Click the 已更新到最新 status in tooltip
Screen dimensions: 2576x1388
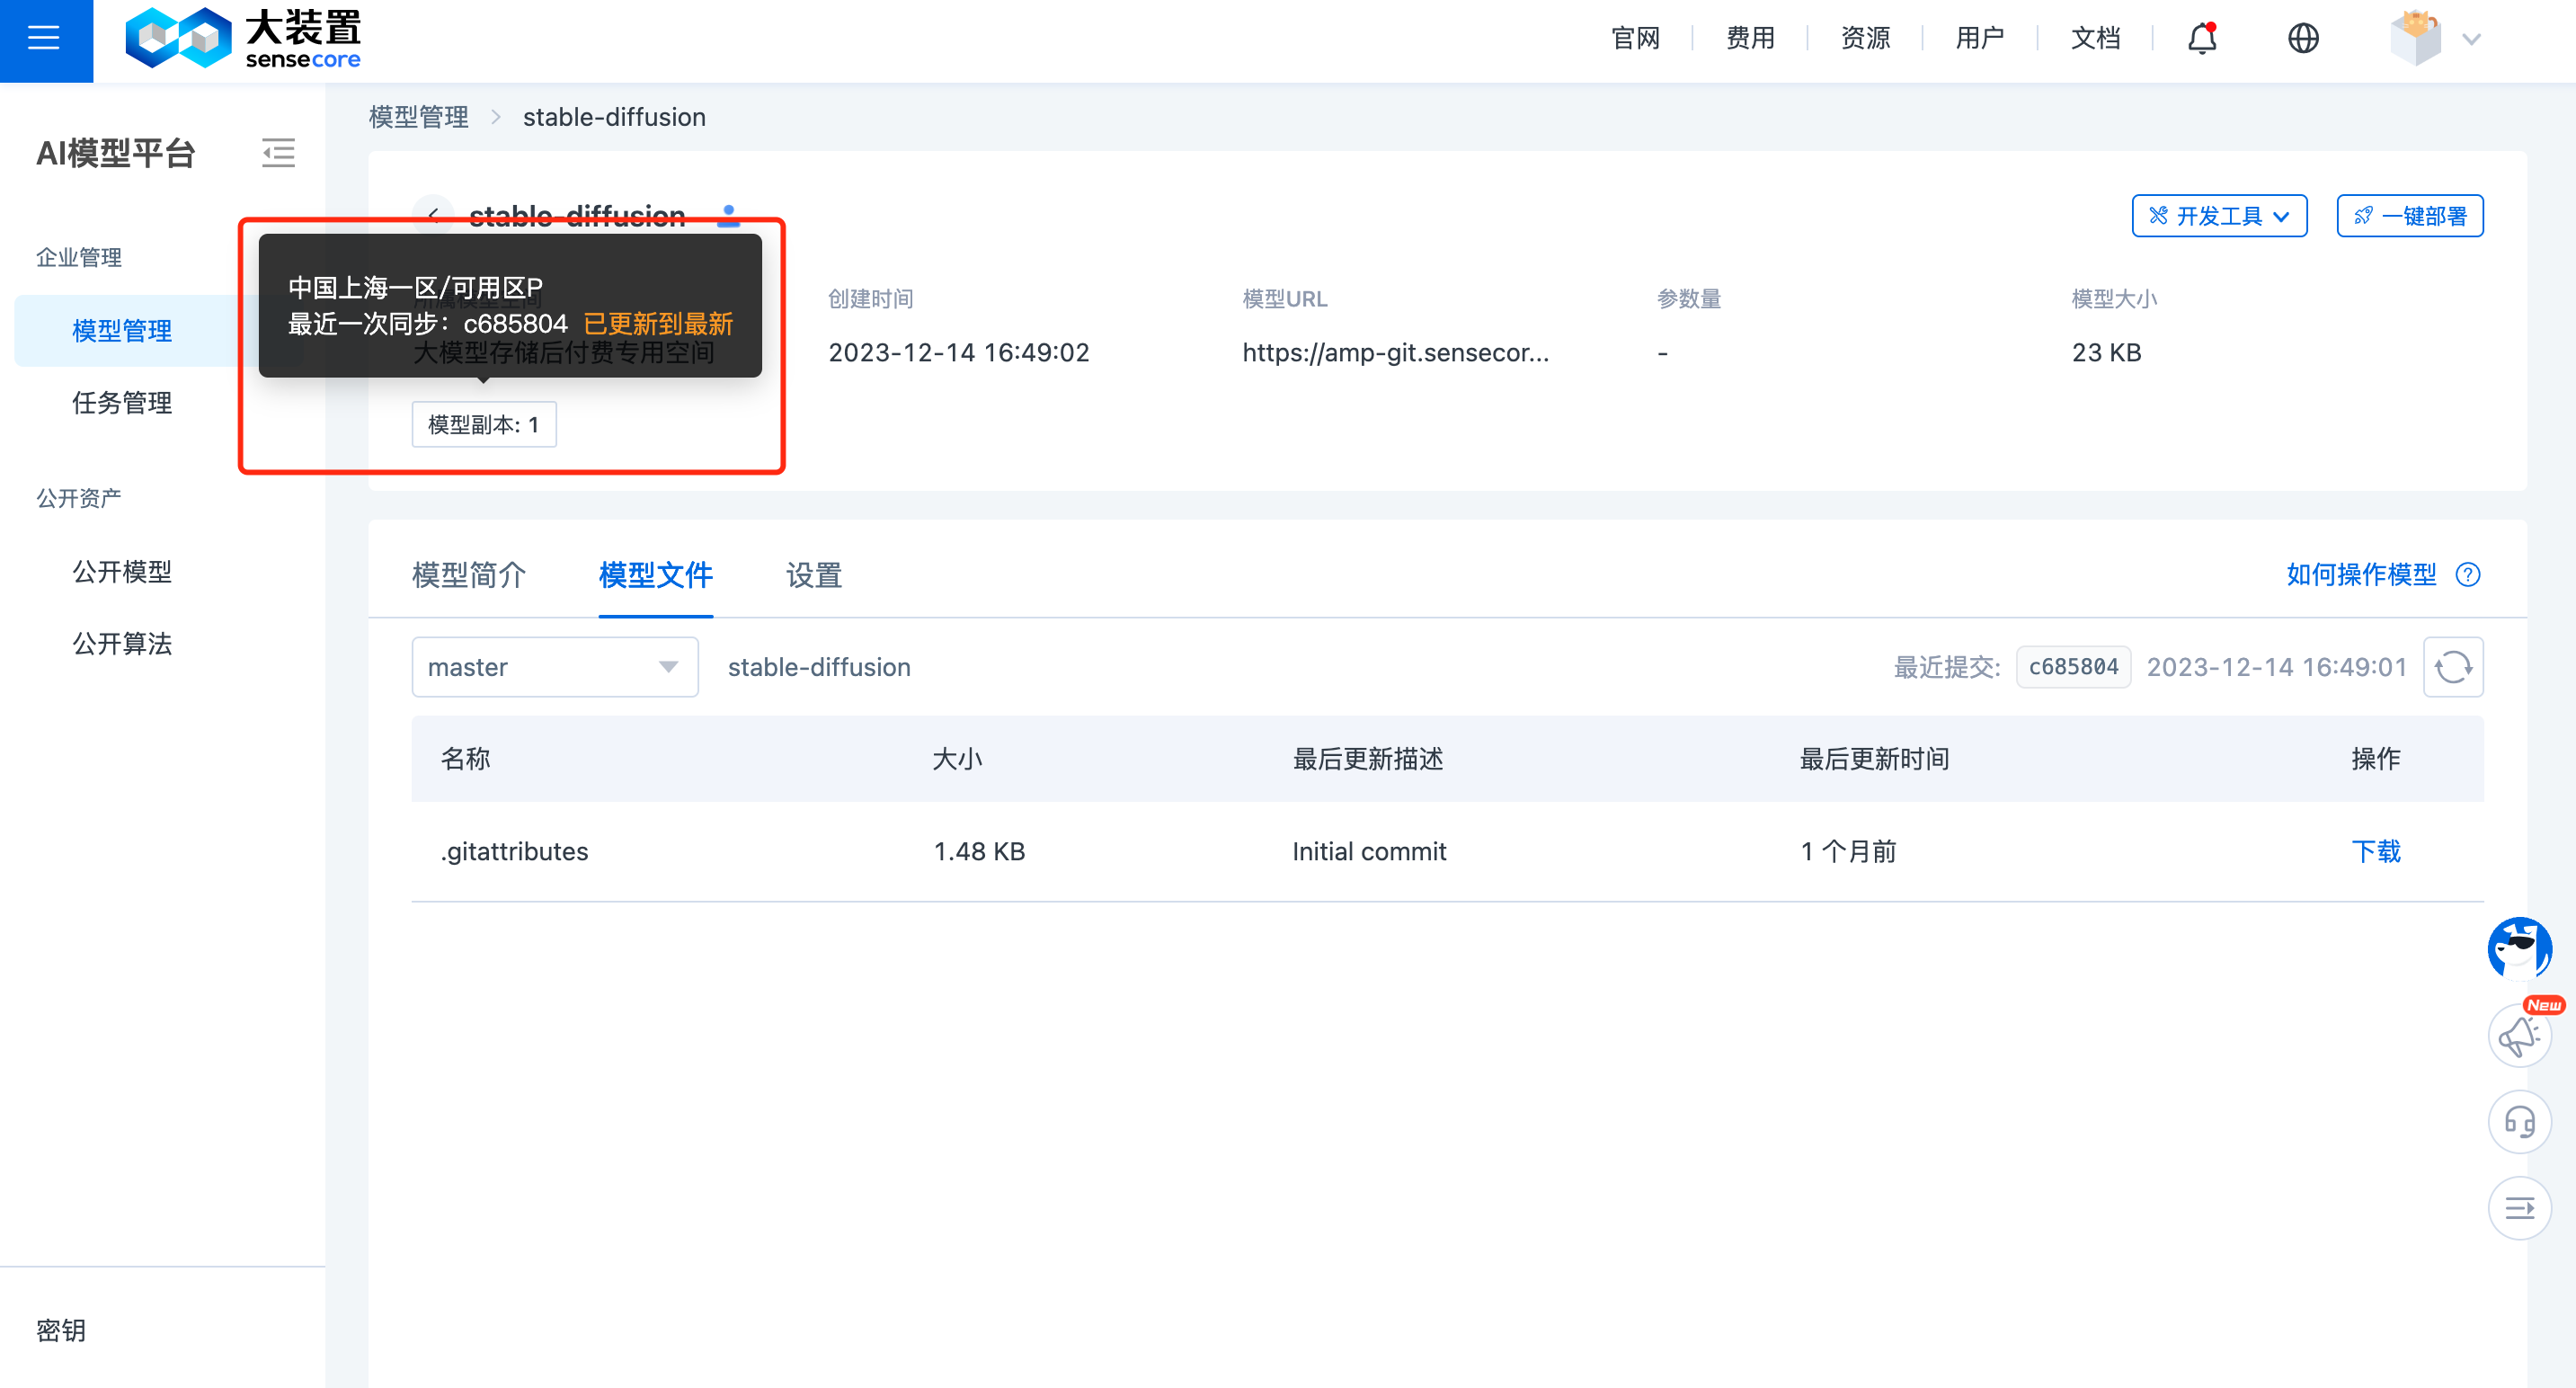point(658,324)
